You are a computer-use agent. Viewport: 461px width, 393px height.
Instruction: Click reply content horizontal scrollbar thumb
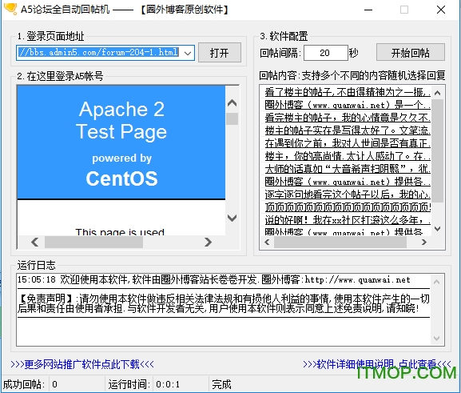coord(340,243)
